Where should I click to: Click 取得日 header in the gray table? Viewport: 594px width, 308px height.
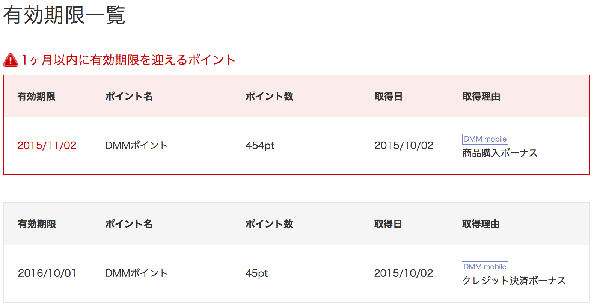coord(388,224)
